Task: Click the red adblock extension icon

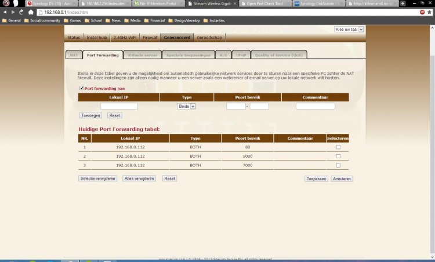Action: click(422, 12)
